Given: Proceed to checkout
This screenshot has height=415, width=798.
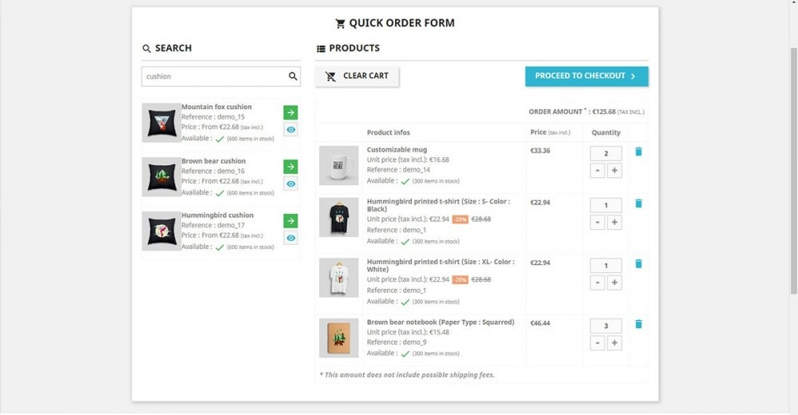Looking at the screenshot, I should click(x=587, y=77).
